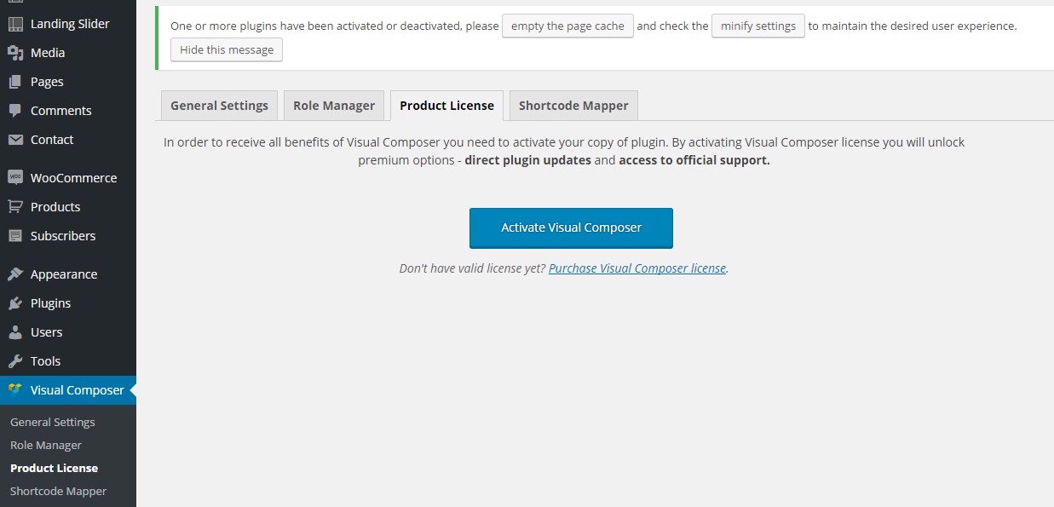Open General Settings submenu link
The image size is (1054, 507).
(x=53, y=422)
